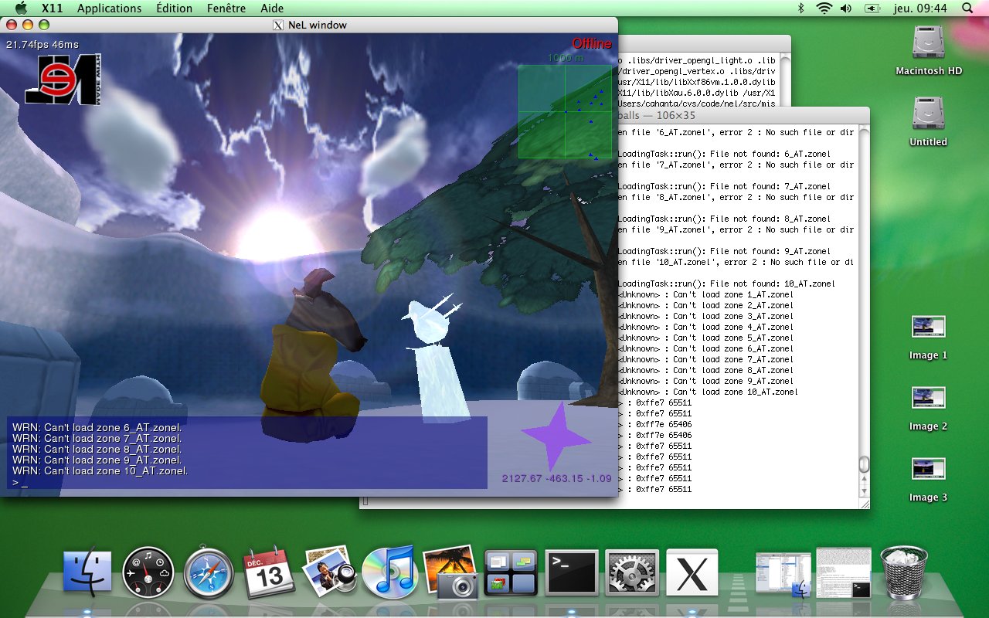Minimize the NeL window
The height and width of the screenshot is (618, 989).
pyautogui.click(x=29, y=25)
